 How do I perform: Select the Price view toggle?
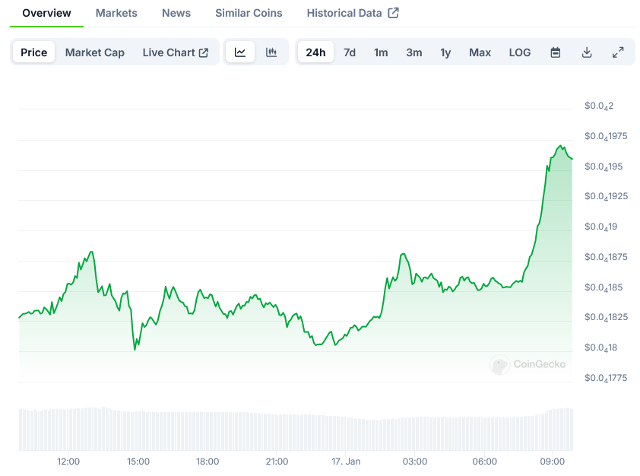(33, 52)
